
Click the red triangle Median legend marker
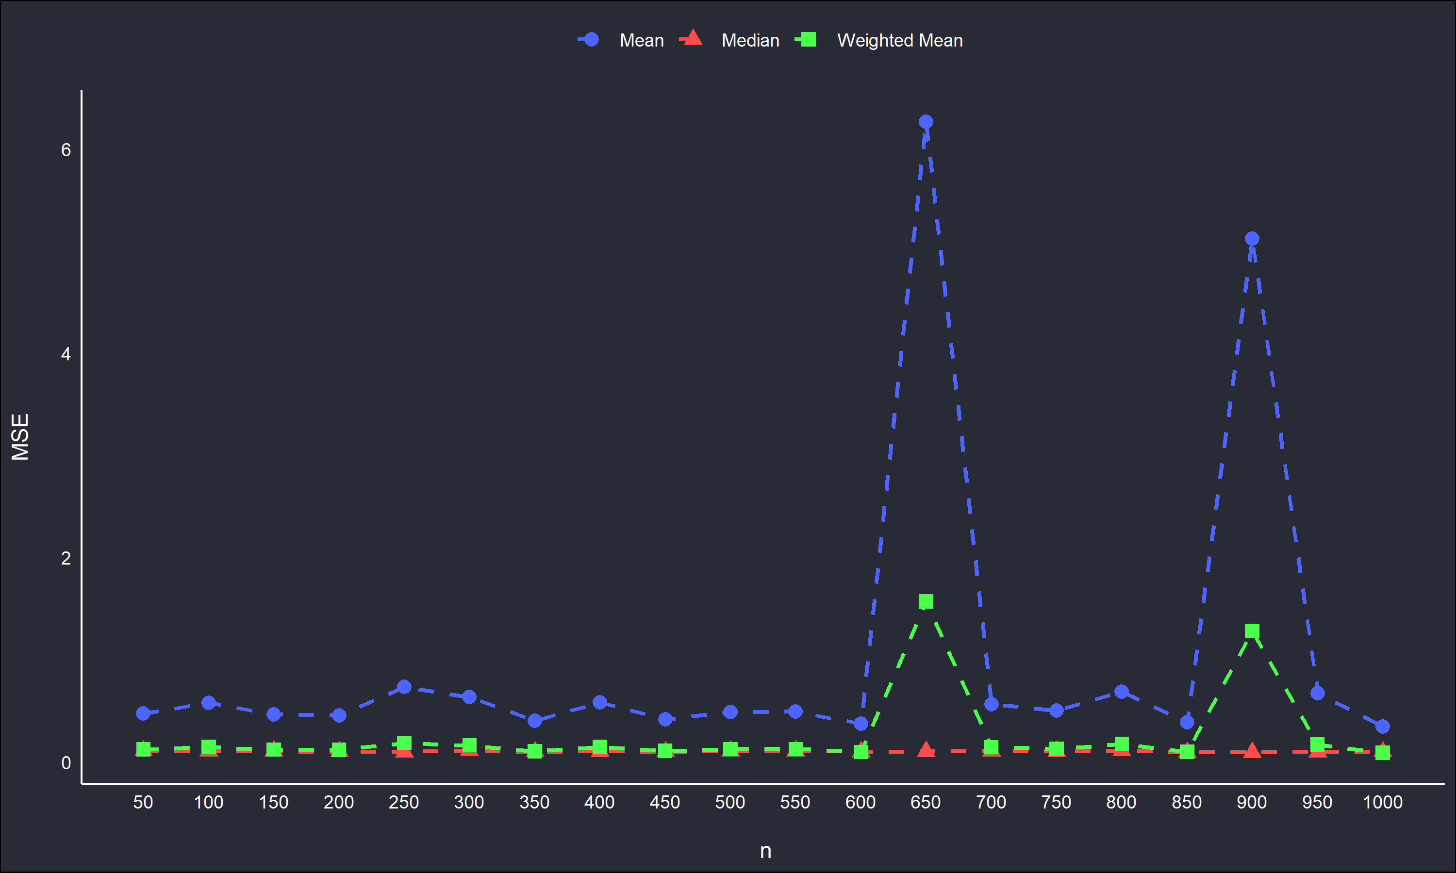tap(693, 38)
